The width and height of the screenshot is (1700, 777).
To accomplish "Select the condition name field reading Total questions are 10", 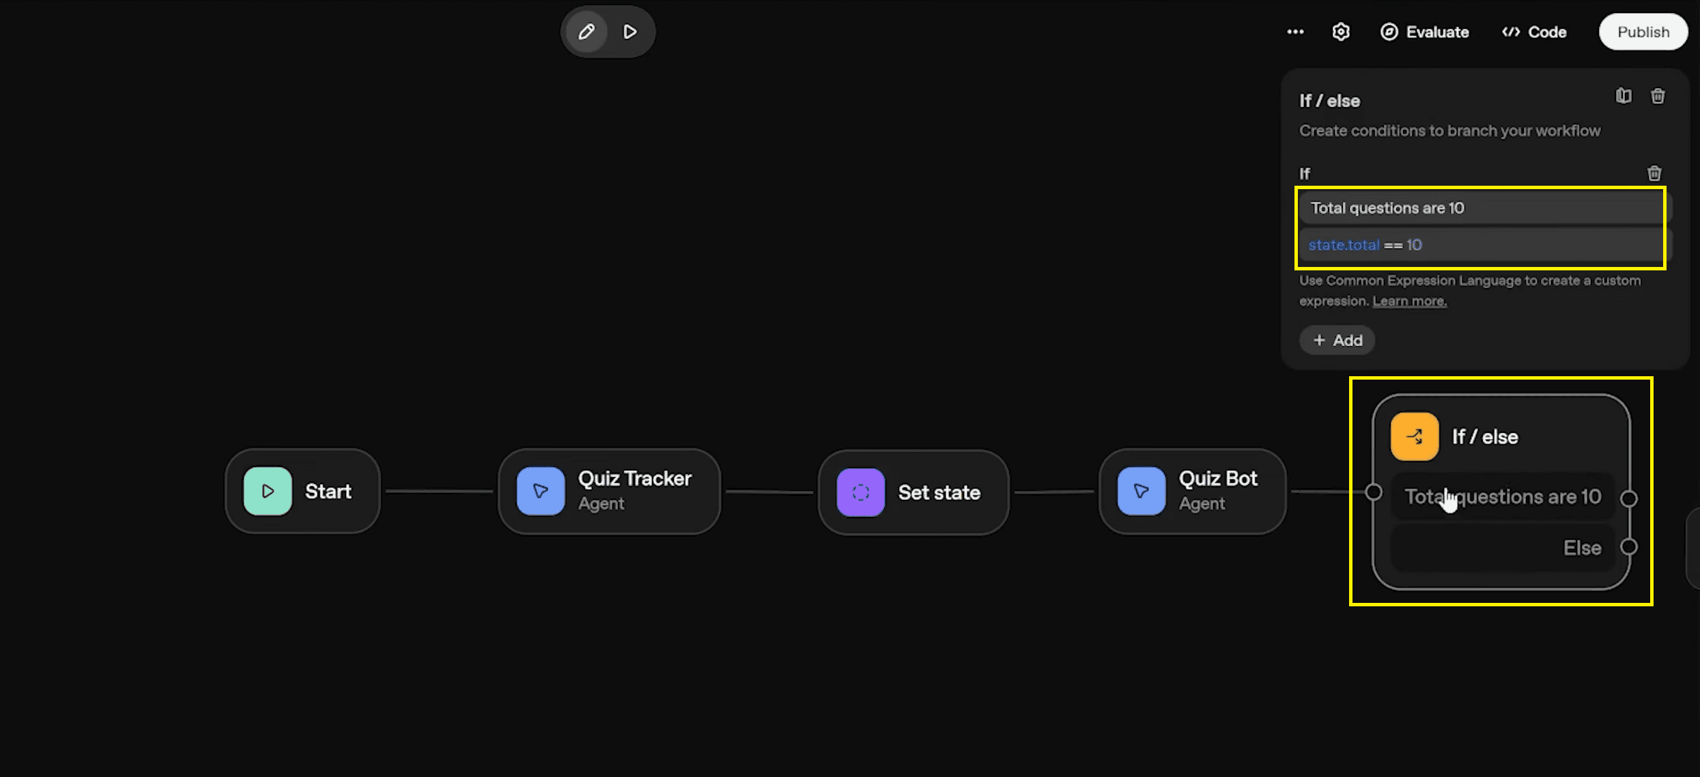I will coord(1479,207).
